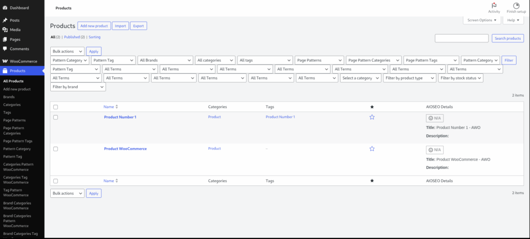The width and height of the screenshot is (530, 239).
Task: Click the Filter button
Action: [509, 60]
